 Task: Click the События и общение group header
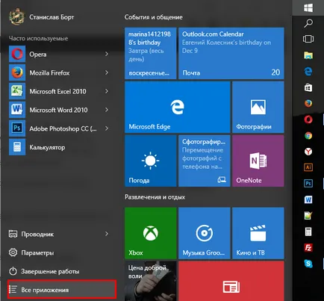[x=154, y=17]
